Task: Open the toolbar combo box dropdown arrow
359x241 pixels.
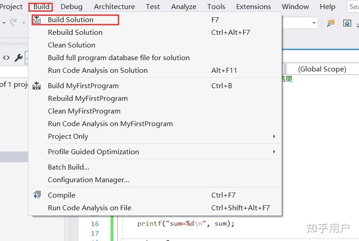Action: (314, 23)
